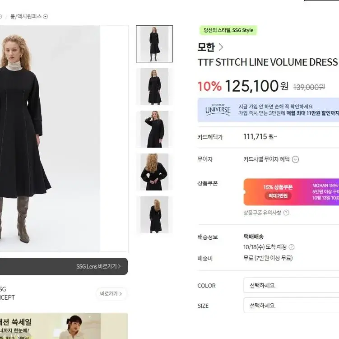Click the SSG.Lens 바로가기 bar
Screen dimensions: 339x339
coord(64,266)
